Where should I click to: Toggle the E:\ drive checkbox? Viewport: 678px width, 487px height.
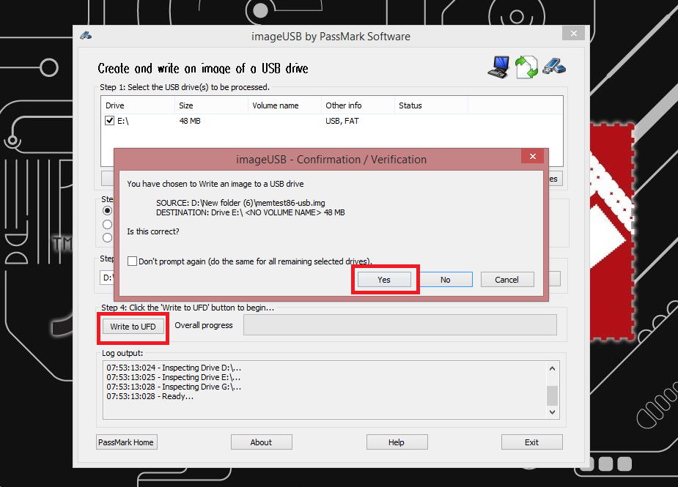pyautogui.click(x=109, y=121)
